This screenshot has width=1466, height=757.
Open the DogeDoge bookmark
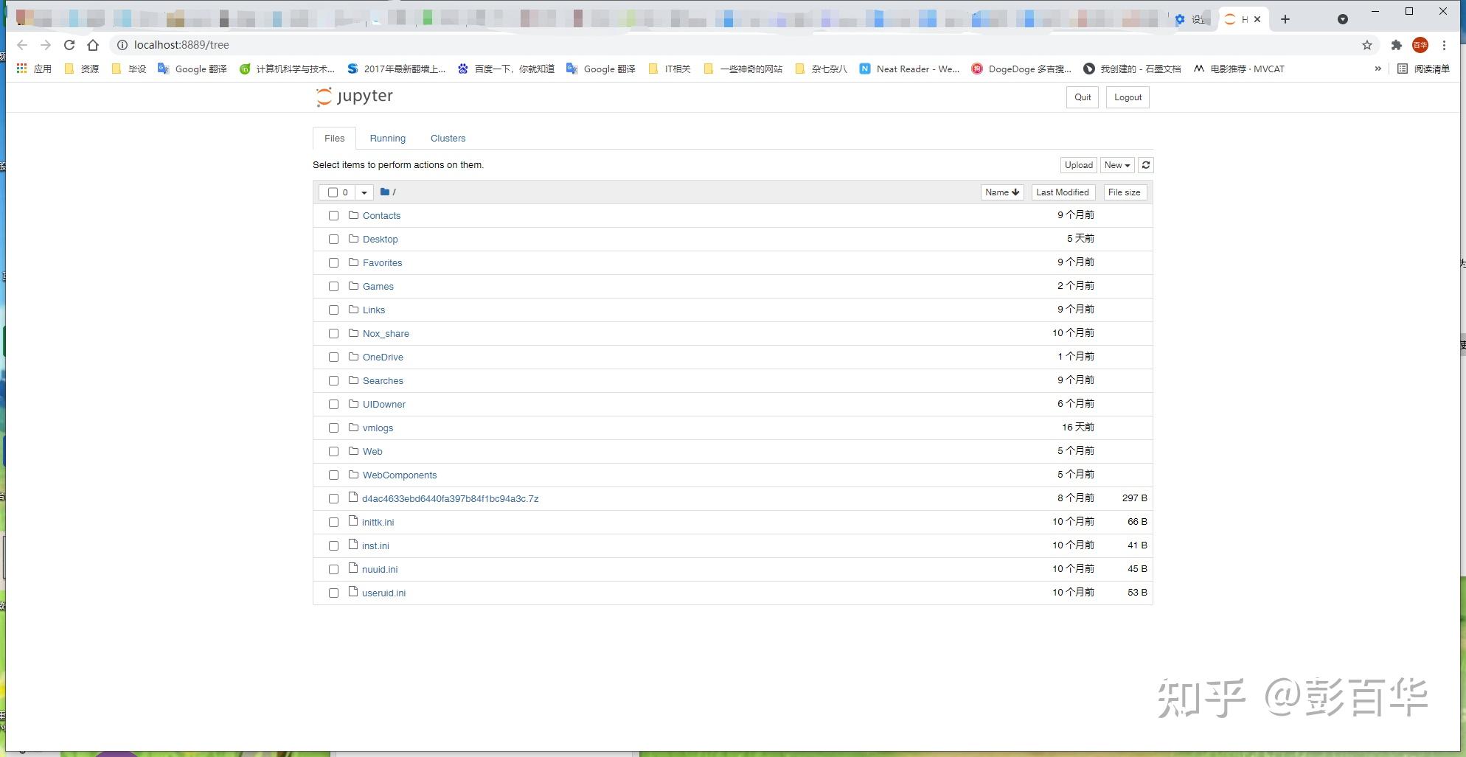click(1021, 69)
